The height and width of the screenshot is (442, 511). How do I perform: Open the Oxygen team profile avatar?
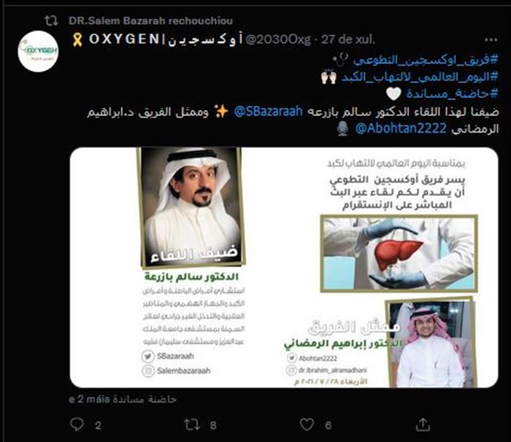click(38, 52)
